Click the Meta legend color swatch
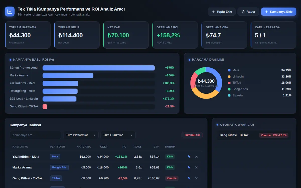The width and height of the screenshot is (301, 188). [x=229, y=70]
